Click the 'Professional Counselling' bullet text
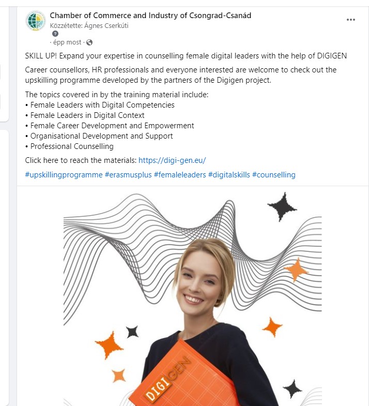Screen dimensions: 369x406 72,146
